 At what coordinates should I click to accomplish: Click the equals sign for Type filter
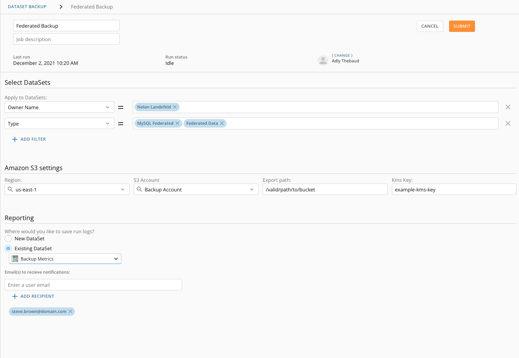pos(121,123)
